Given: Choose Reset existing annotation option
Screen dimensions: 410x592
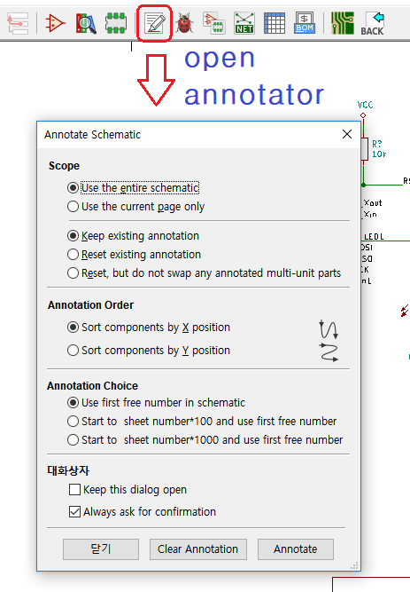Looking at the screenshot, I should click(134, 254).
